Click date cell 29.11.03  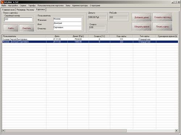(x=57, y=42)
